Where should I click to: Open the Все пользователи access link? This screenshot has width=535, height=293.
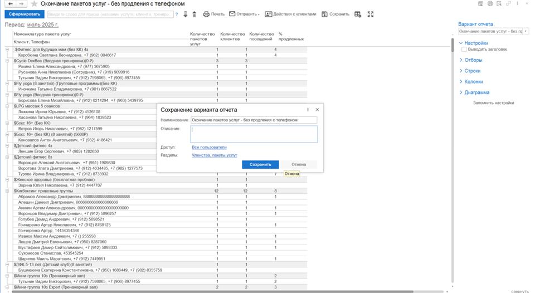coord(209,148)
